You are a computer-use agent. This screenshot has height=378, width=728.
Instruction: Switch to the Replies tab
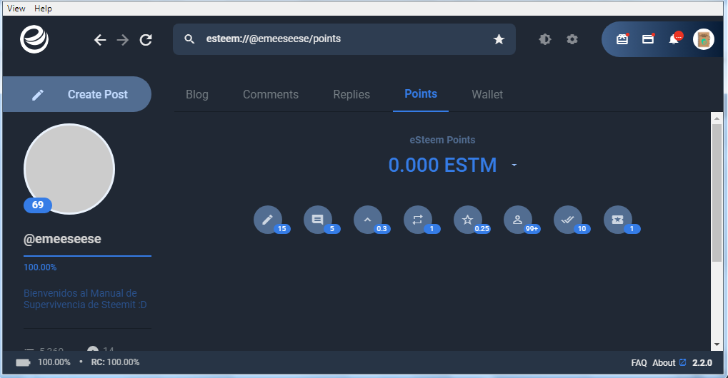click(x=351, y=94)
